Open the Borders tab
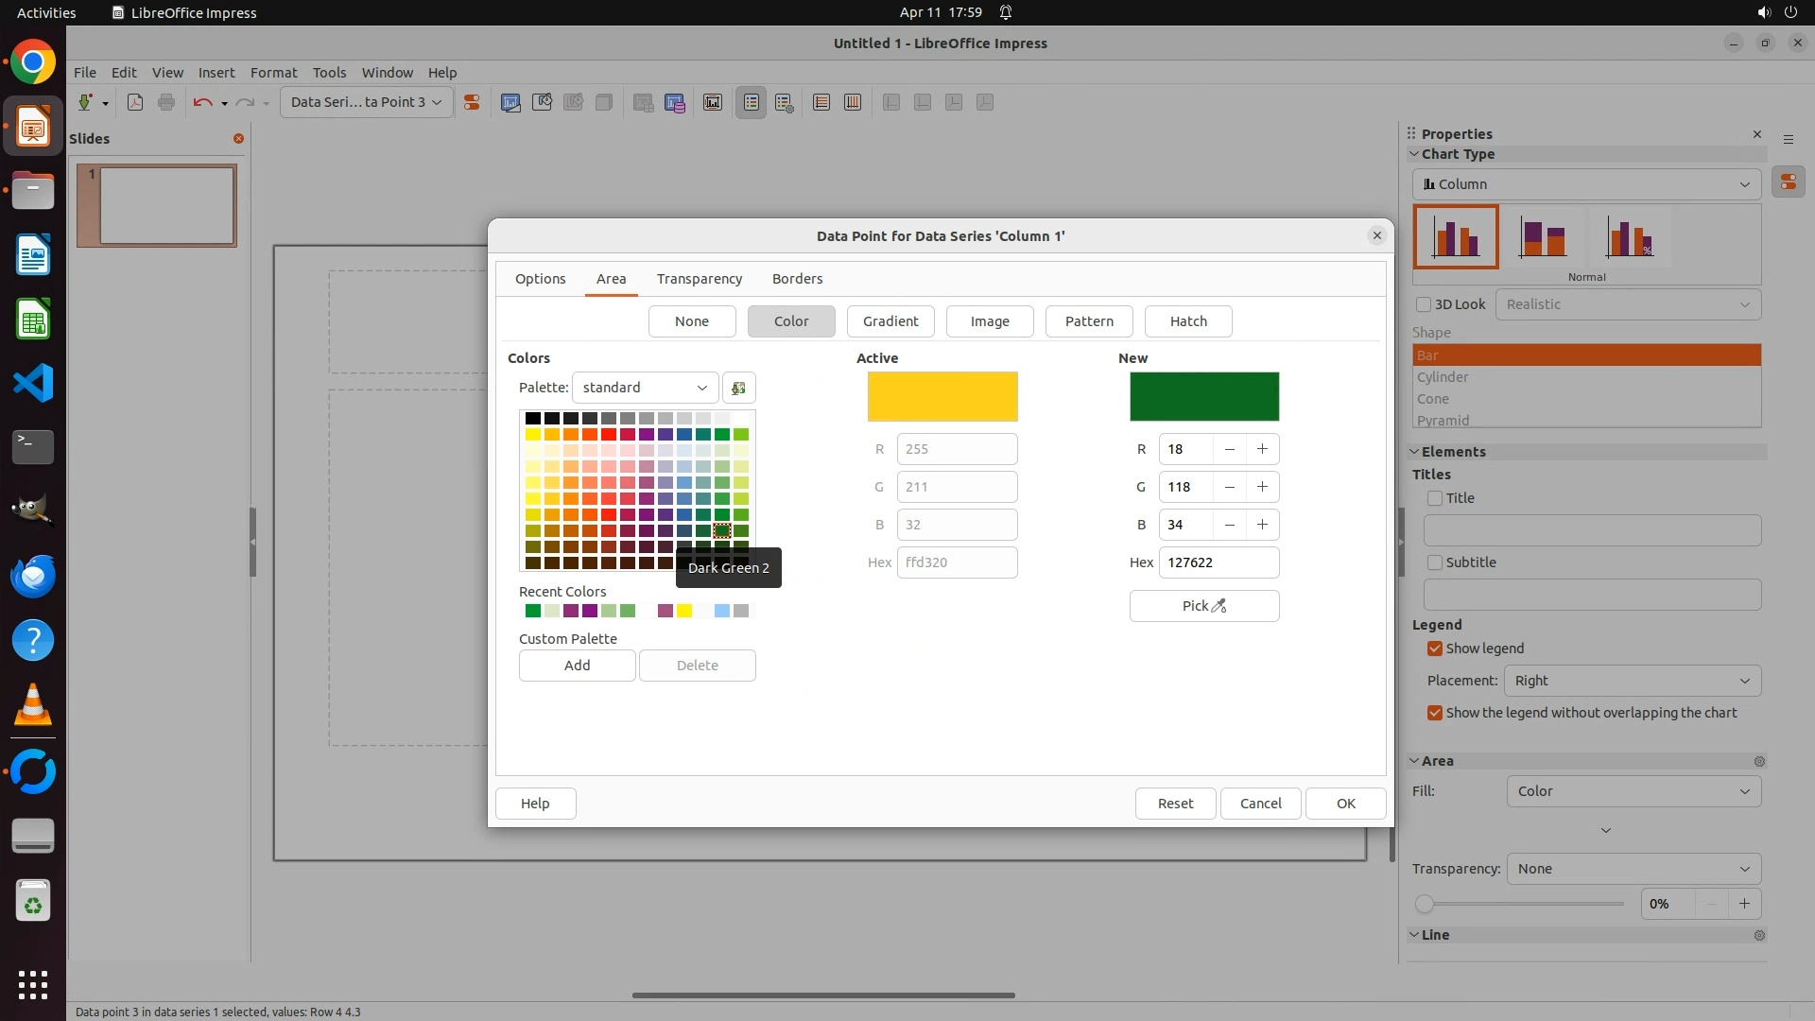This screenshot has width=1815, height=1021. 797,279
